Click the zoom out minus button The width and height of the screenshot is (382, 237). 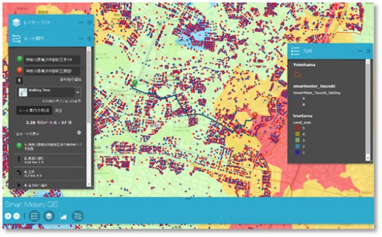(17, 216)
